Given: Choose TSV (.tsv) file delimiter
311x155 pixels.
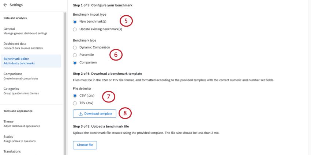Looking at the screenshot, I should click(x=75, y=103).
